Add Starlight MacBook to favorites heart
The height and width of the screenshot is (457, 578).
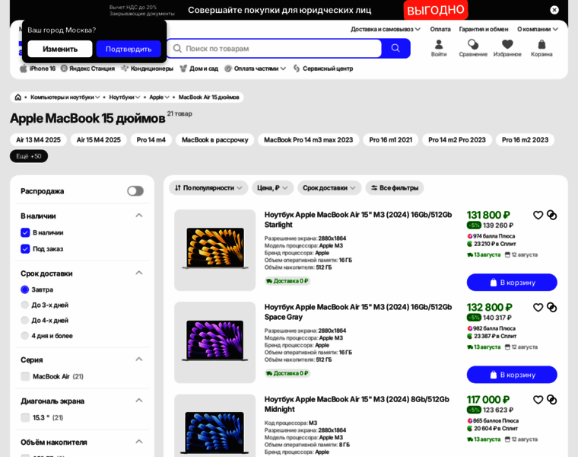(x=538, y=216)
